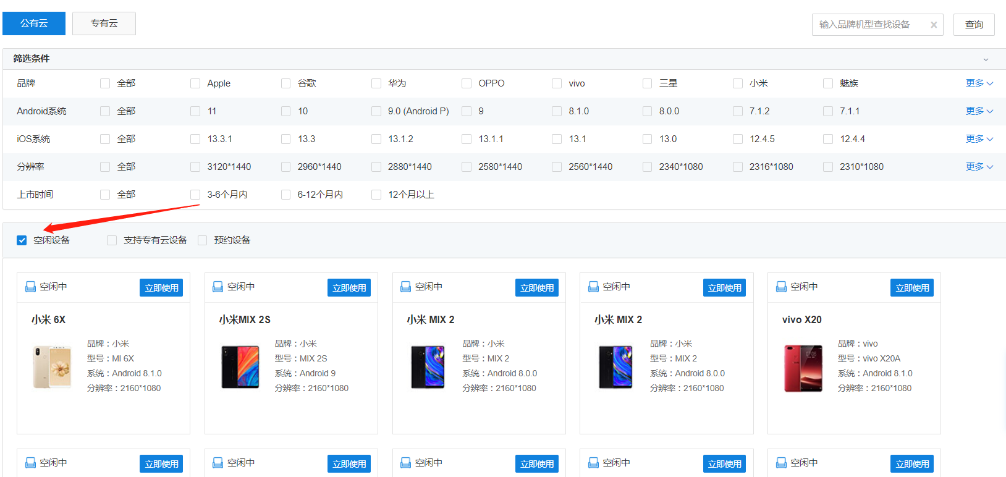Check the 小米 brand checkbox
Viewport: 1006px width, 477px height.
coord(738,83)
